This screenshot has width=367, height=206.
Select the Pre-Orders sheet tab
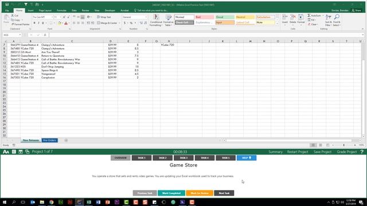[50, 140]
